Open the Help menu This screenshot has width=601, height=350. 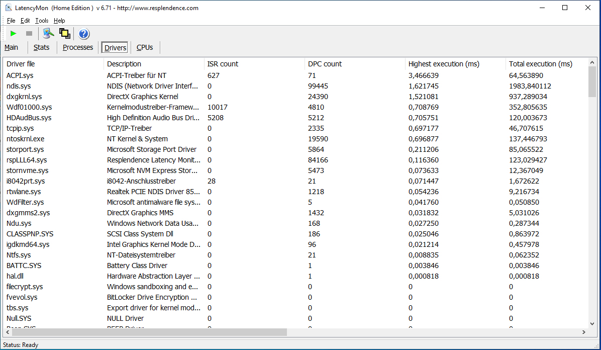(59, 21)
